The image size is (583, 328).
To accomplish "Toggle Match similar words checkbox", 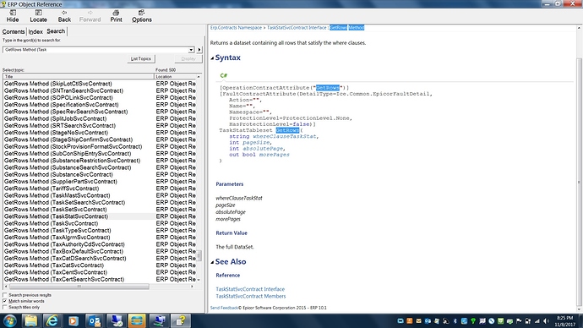I will pos(5,301).
